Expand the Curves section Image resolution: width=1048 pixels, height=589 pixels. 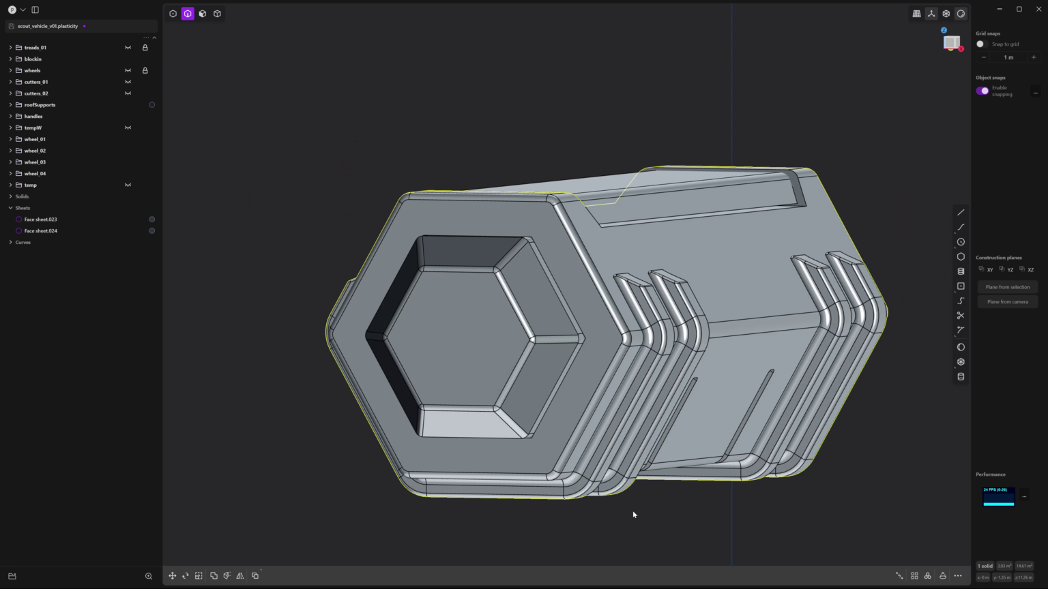10,242
